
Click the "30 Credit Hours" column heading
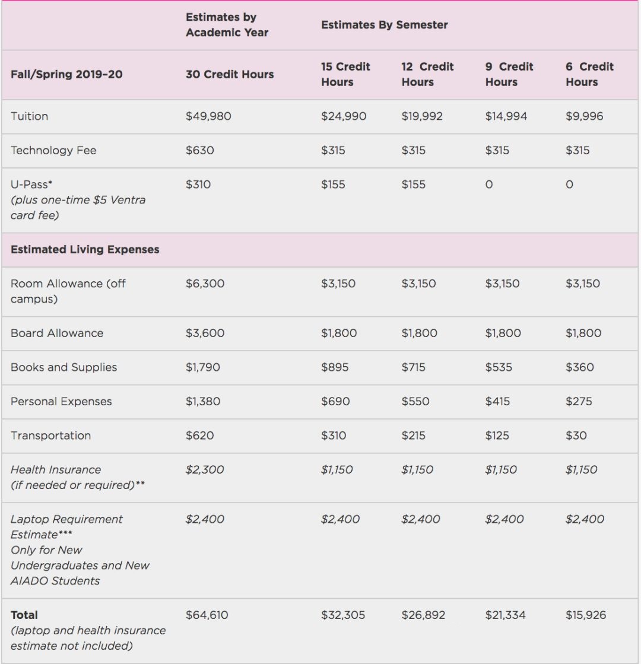(230, 75)
